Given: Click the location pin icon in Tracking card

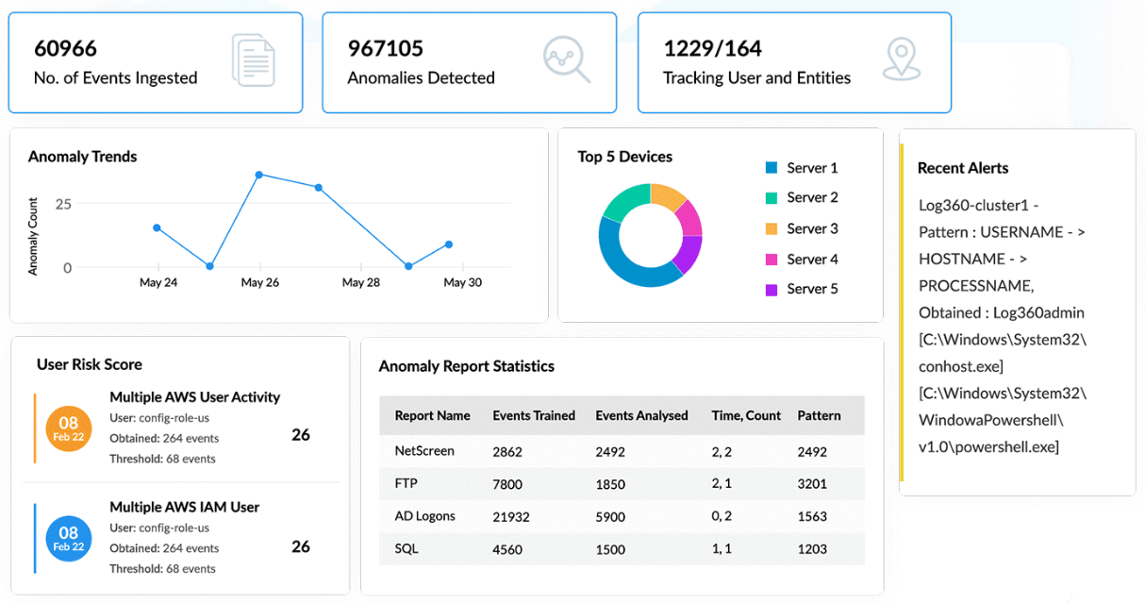Looking at the screenshot, I should [x=901, y=60].
